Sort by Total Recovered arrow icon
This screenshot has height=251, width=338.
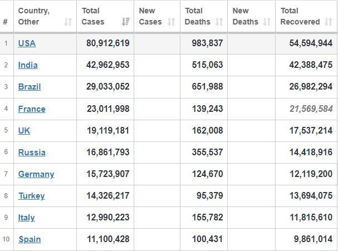click(329, 22)
